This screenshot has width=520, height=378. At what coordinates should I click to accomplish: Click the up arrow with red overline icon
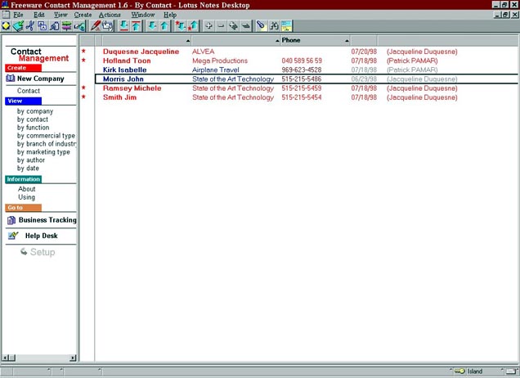pyautogui.click(x=136, y=26)
